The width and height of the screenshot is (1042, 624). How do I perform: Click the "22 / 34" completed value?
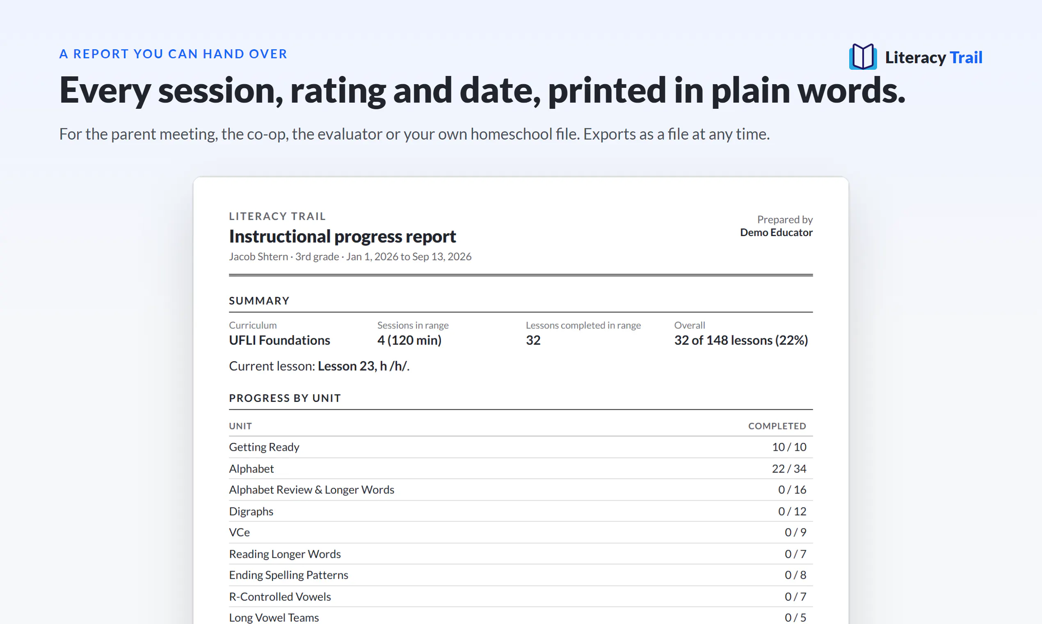789,468
